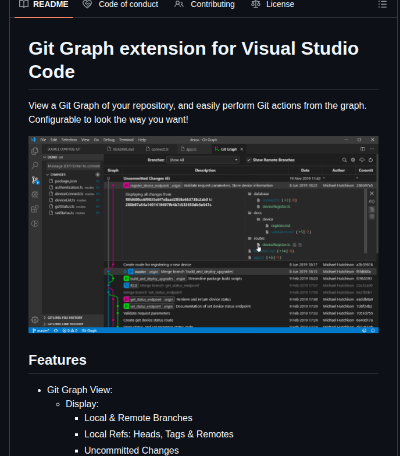Click File menu in VS Code screenshot
Image resolution: width=400 pixels, height=456 pixels.
[x=43, y=140]
